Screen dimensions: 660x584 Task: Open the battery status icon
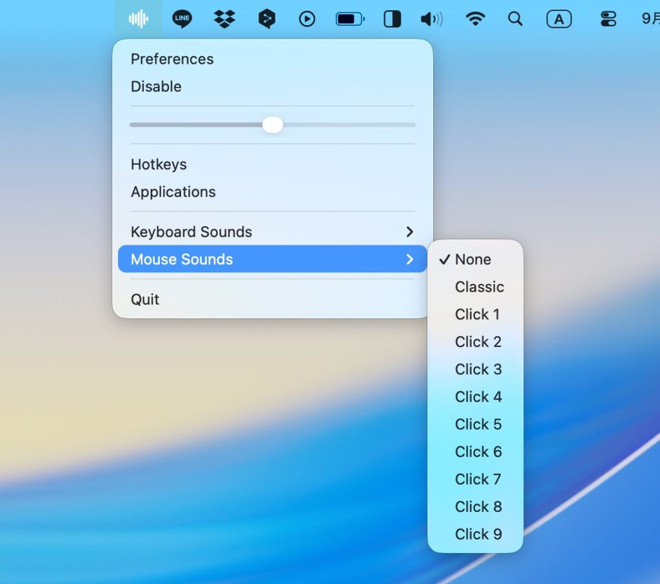[349, 19]
